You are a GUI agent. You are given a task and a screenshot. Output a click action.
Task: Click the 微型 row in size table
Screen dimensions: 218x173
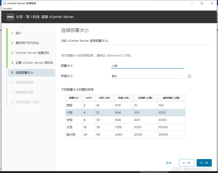coord(125,105)
